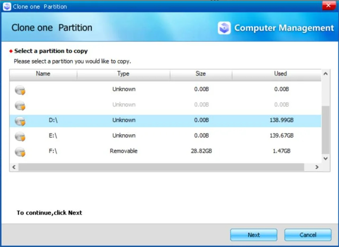
Task: Click the second grayed-out partition's disk icon
Action: pos(20,105)
